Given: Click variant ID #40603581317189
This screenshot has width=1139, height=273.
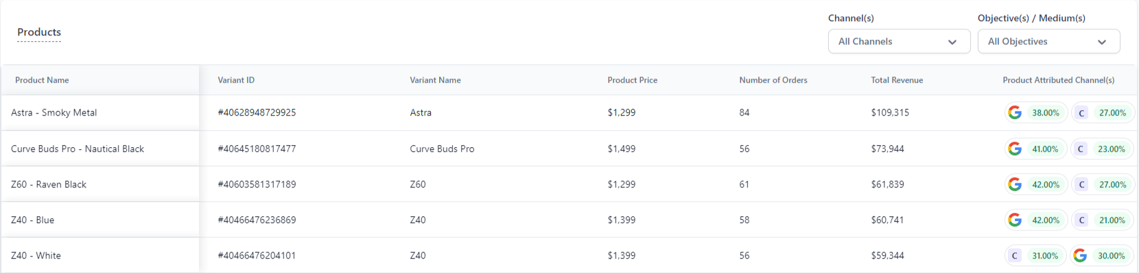Looking at the screenshot, I should [257, 184].
